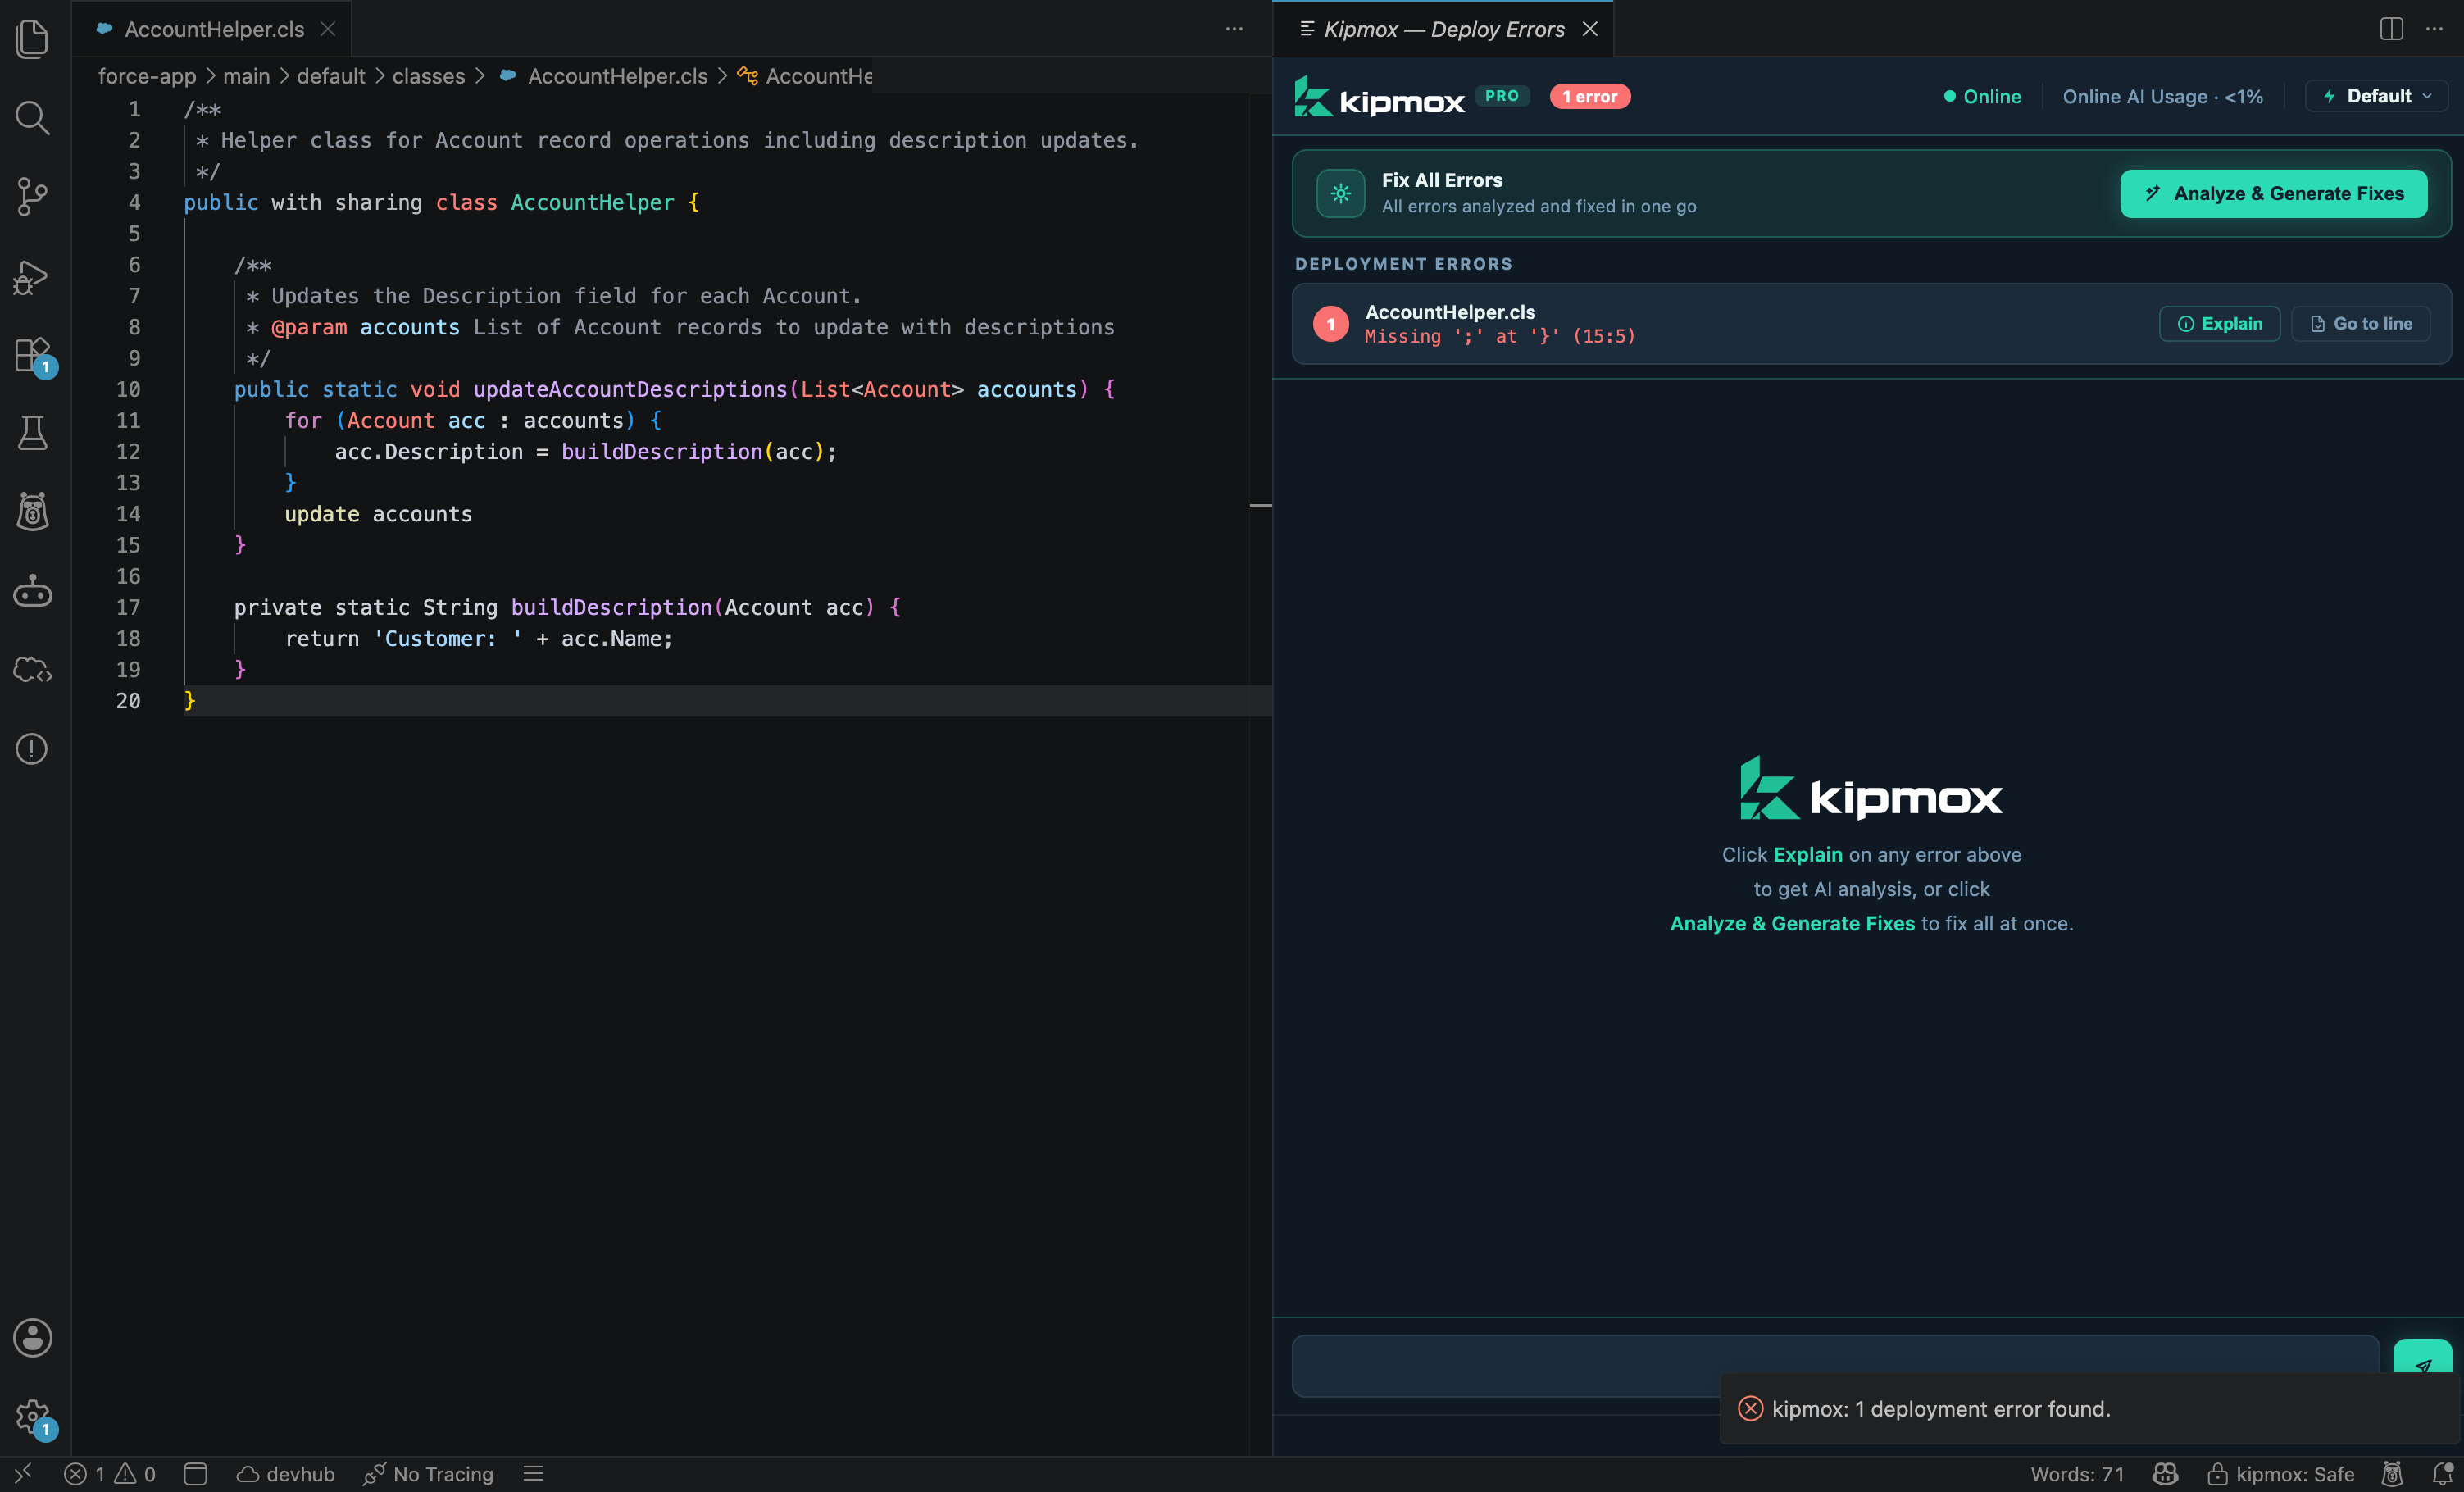Open more actions menu for Kipmox editor group
2464x1492 pixels.
[2434, 29]
